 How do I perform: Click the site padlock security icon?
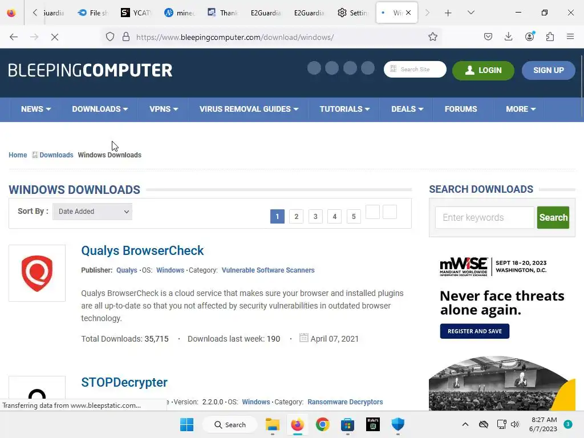click(126, 37)
